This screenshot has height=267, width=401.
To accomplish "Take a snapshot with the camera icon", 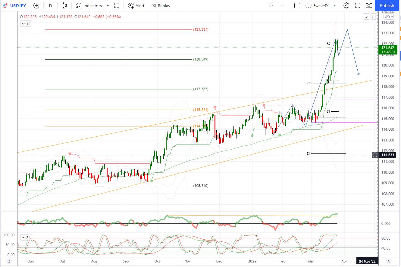I will (369, 6).
